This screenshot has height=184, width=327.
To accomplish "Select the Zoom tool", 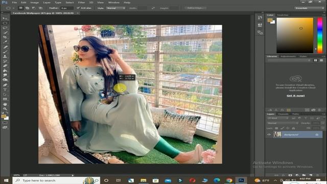I will [5, 109].
